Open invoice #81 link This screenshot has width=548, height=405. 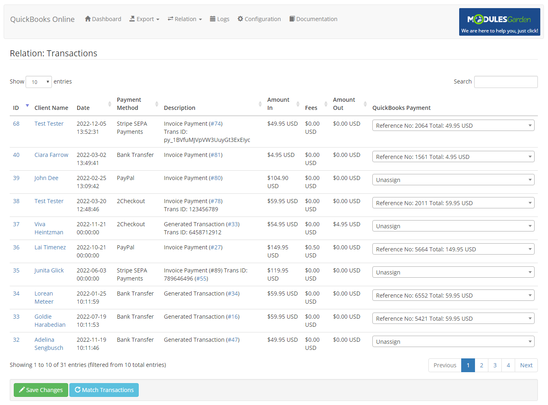(x=216, y=155)
